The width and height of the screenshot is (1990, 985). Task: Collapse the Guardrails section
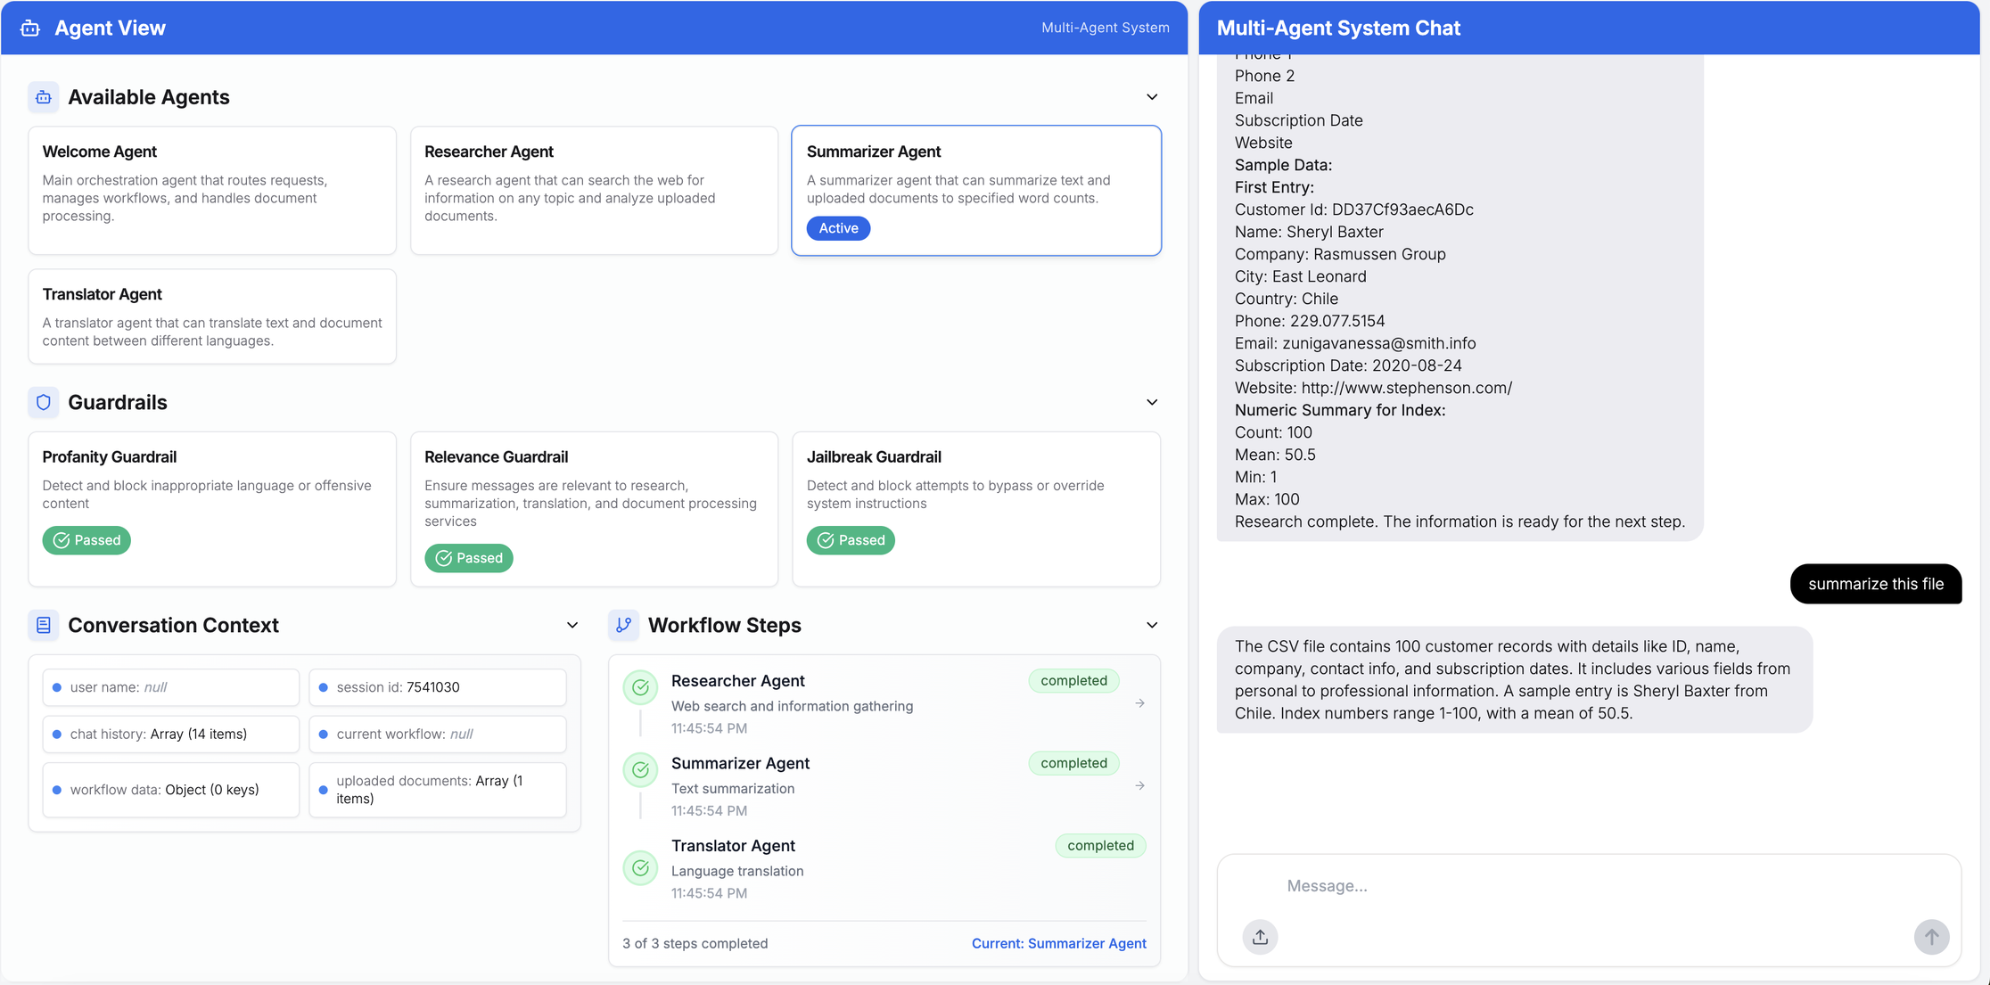click(x=1151, y=402)
